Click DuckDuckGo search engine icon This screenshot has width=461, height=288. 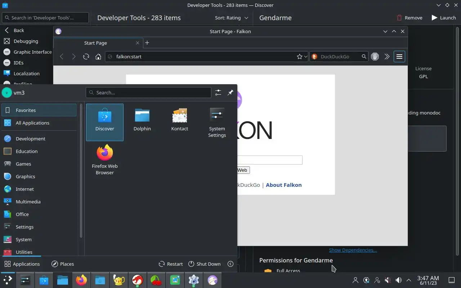[x=314, y=57]
